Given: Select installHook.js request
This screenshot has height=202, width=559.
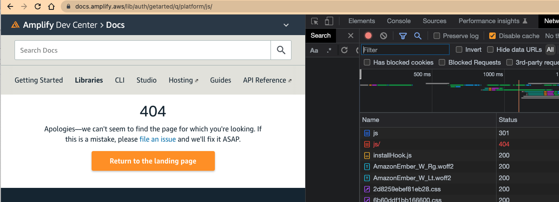Looking at the screenshot, I should click(459, 155).
